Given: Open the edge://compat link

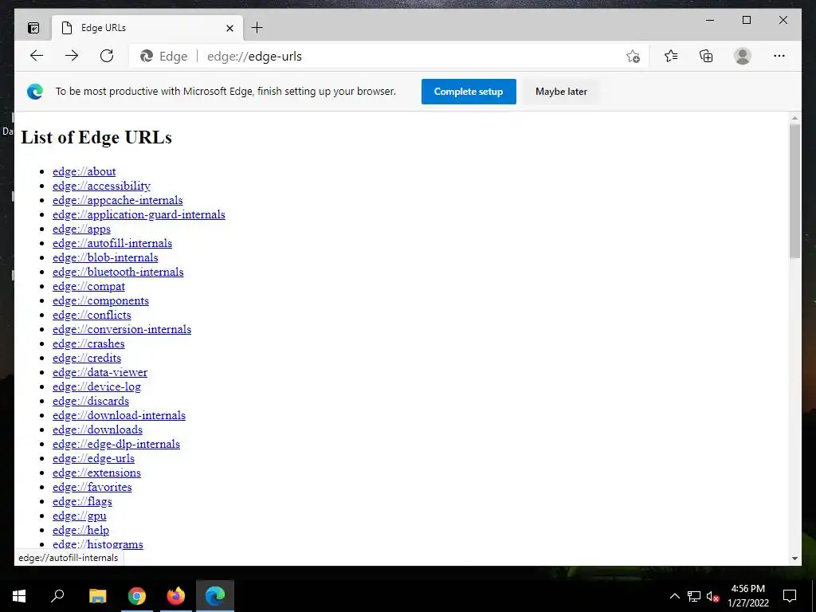Looking at the screenshot, I should pos(88,286).
